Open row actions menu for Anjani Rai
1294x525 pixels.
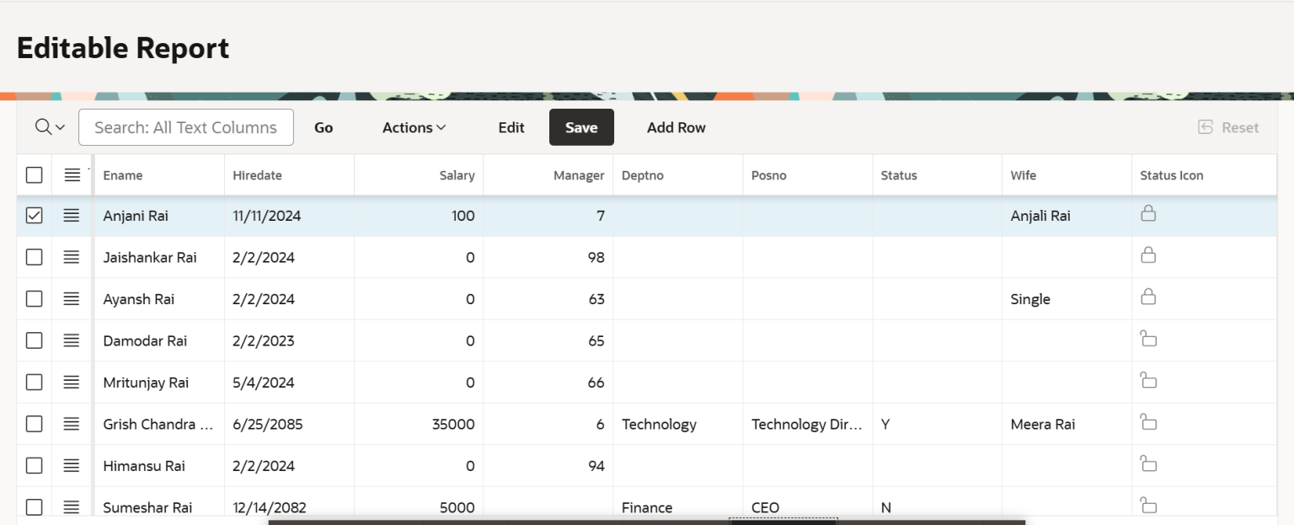click(72, 216)
